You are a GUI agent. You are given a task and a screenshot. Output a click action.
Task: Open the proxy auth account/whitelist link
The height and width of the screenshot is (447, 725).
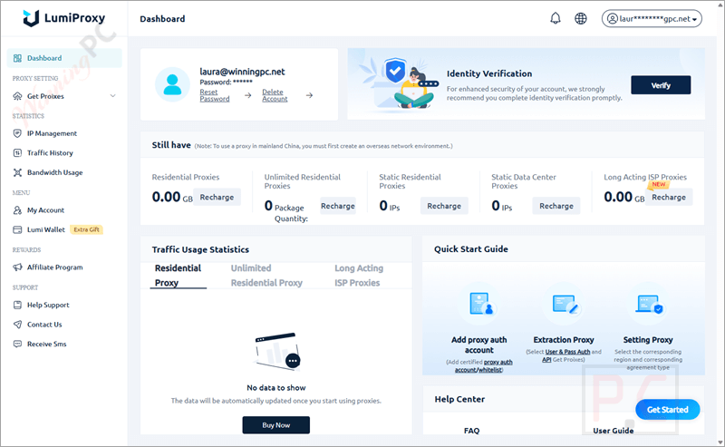484,366
